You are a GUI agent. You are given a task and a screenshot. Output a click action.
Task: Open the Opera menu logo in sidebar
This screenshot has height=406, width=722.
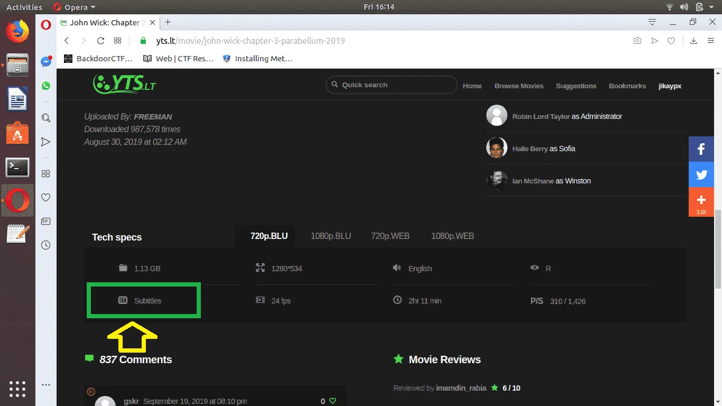(46, 24)
